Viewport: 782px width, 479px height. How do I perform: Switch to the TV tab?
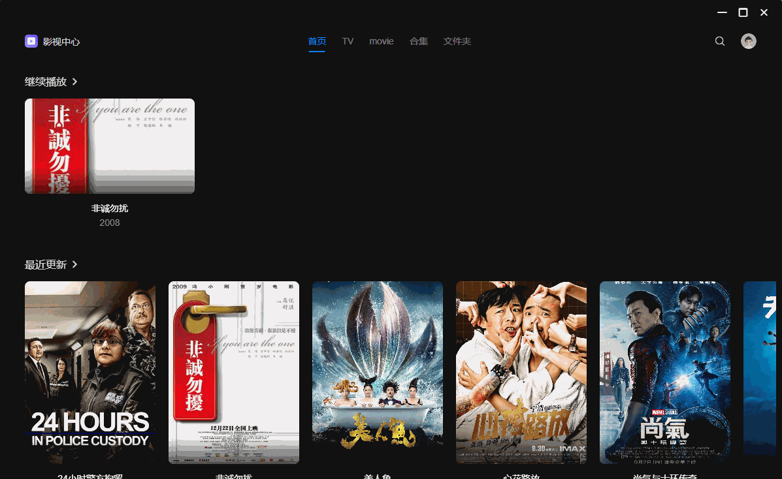pyautogui.click(x=348, y=41)
